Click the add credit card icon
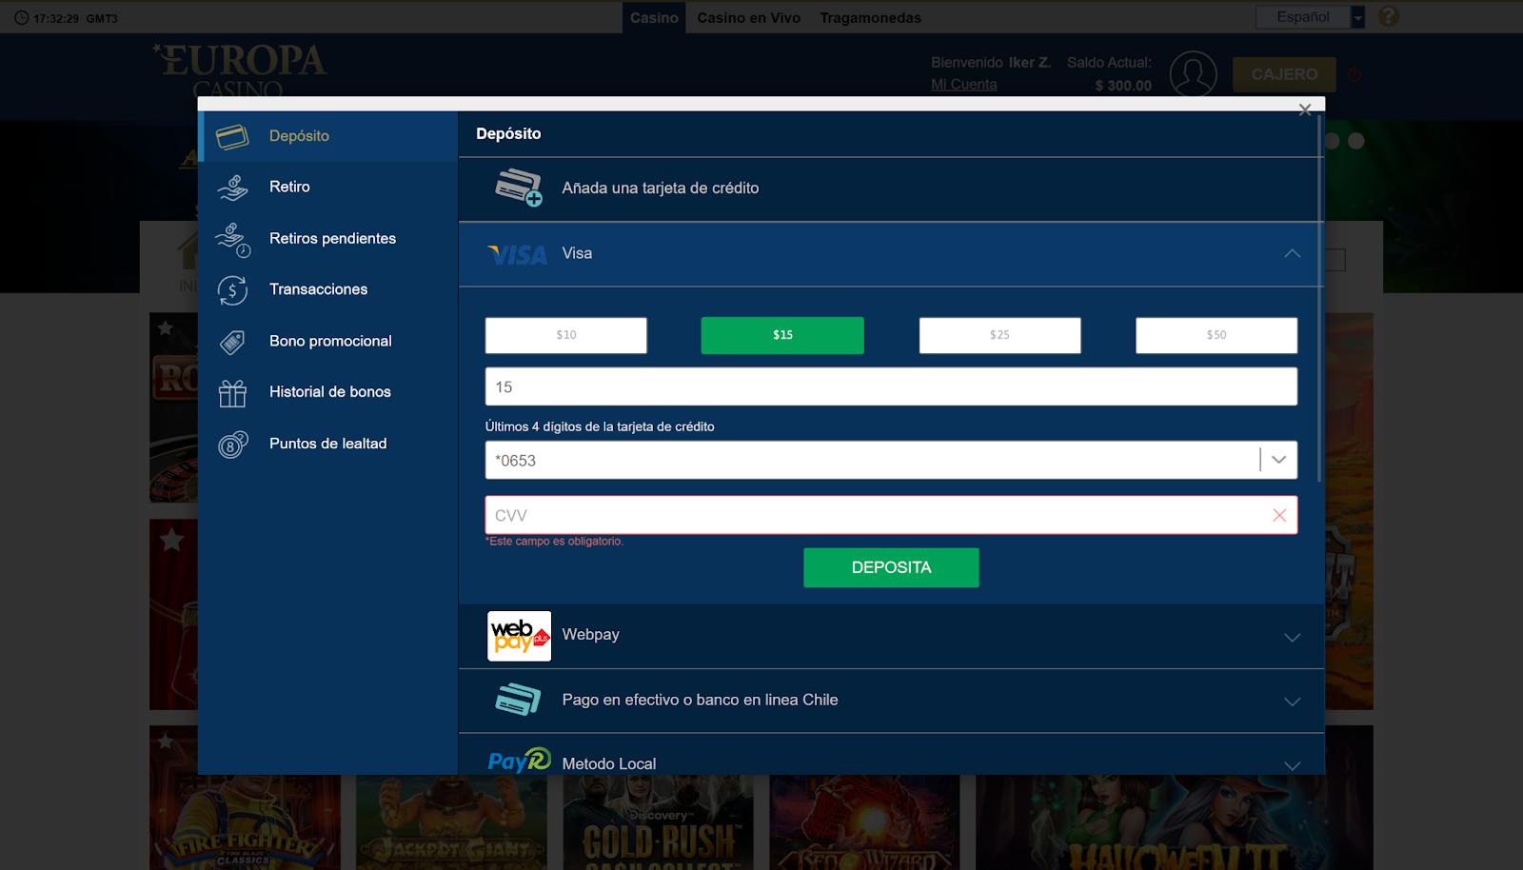The height and width of the screenshot is (870, 1523). [519, 188]
